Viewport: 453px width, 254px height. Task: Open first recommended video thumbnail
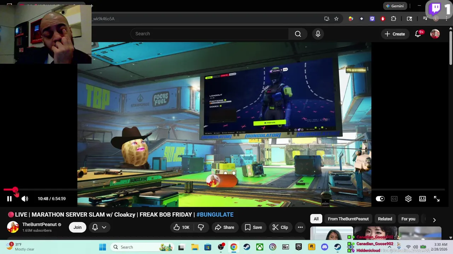click(x=332, y=233)
